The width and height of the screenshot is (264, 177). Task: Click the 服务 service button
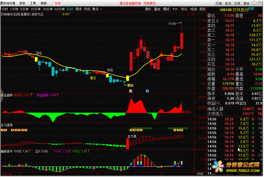246,3
